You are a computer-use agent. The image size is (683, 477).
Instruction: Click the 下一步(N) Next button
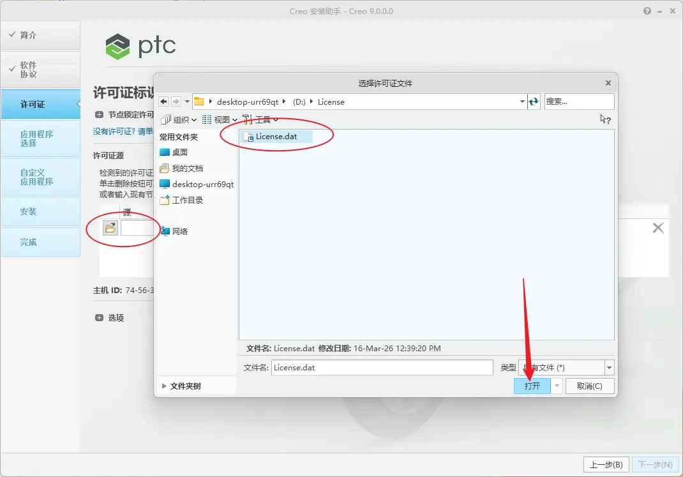tap(655, 465)
